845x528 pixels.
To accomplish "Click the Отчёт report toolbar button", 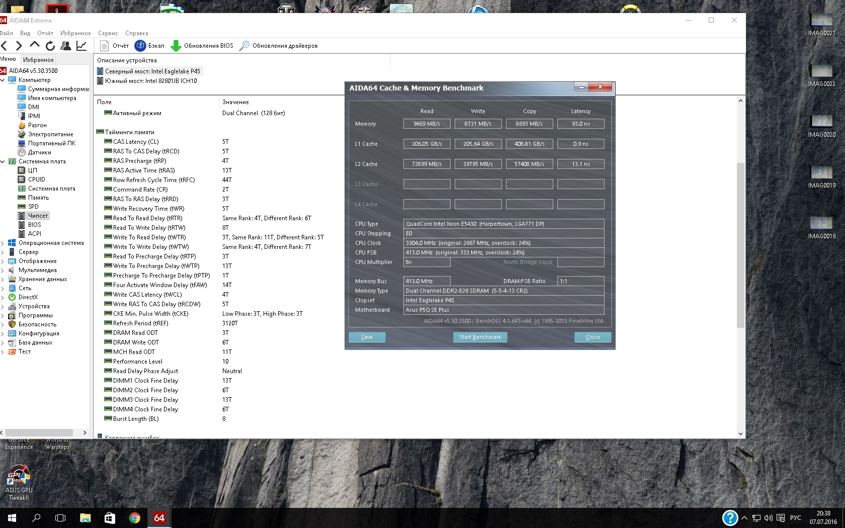I will tap(114, 46).
